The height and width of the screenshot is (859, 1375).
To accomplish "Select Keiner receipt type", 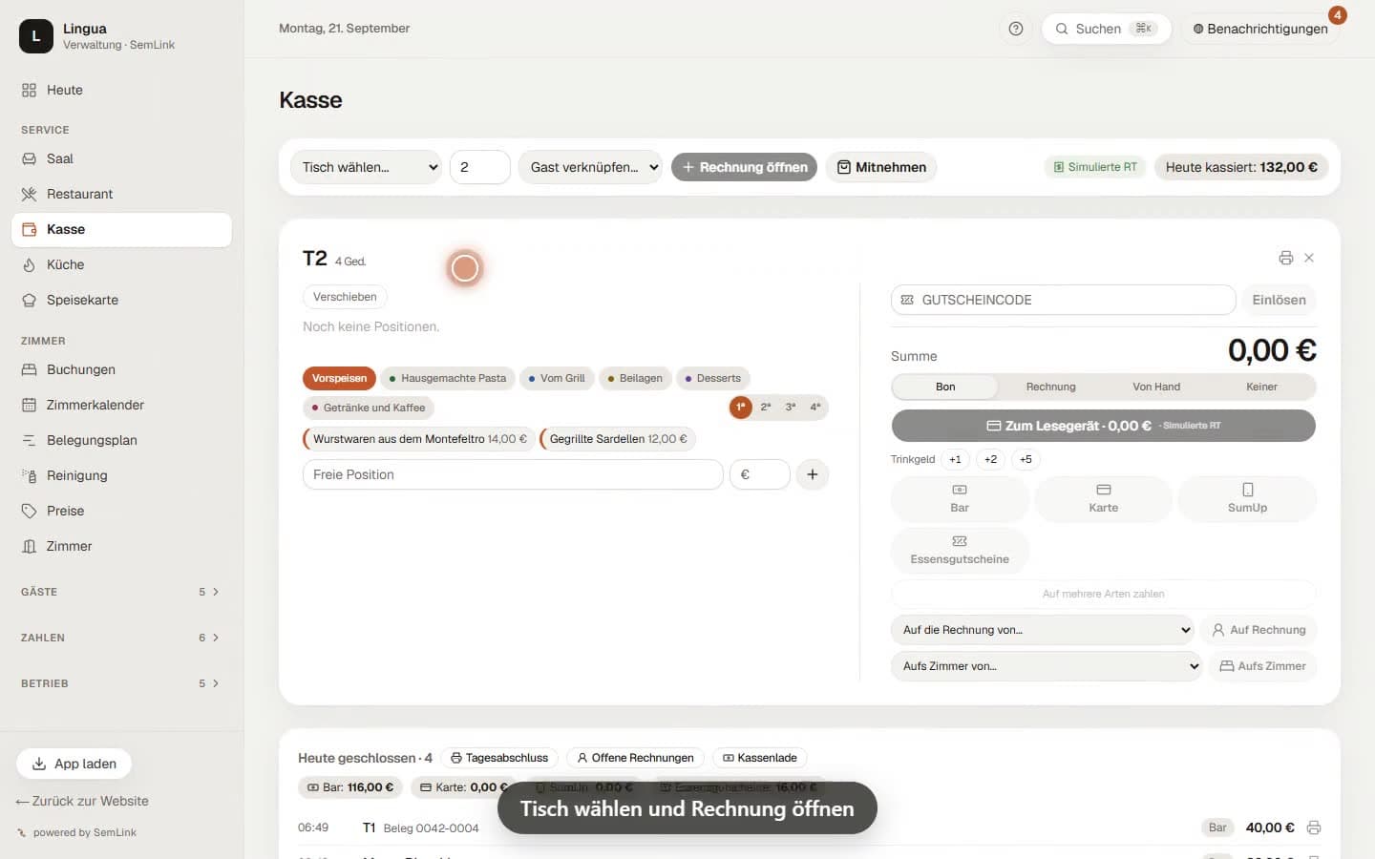I will coord(1261,387).
